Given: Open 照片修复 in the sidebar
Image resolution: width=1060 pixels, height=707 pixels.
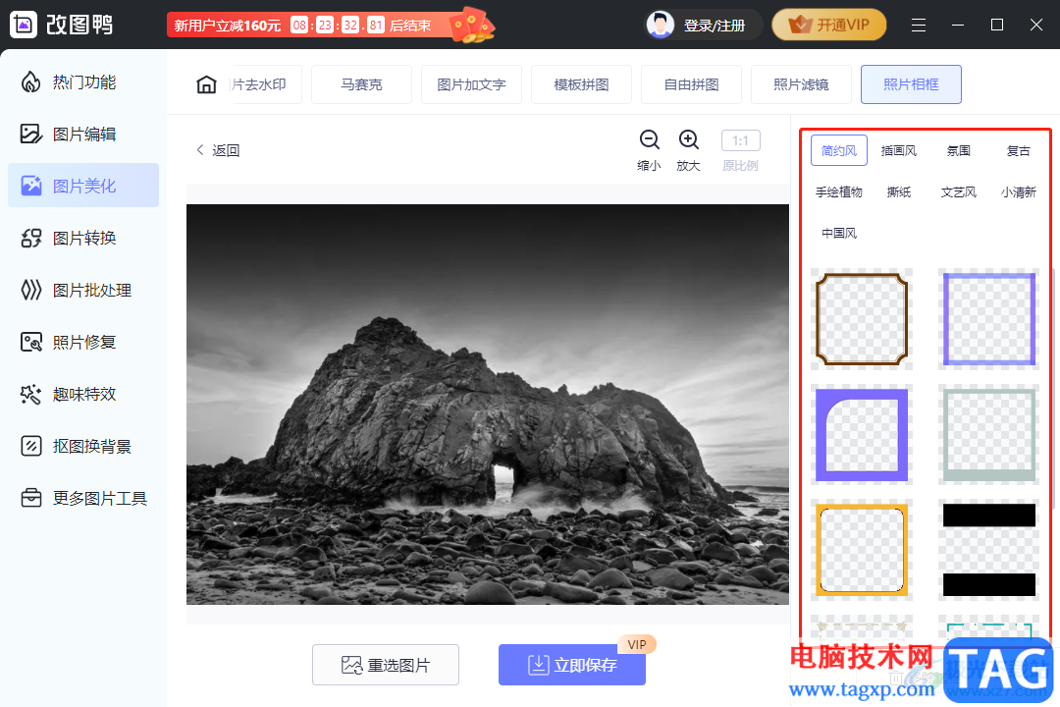Looking at the screenshot, I should tap(83, 343).
